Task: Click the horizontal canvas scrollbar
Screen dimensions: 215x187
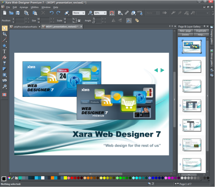Action: (90, 174)
